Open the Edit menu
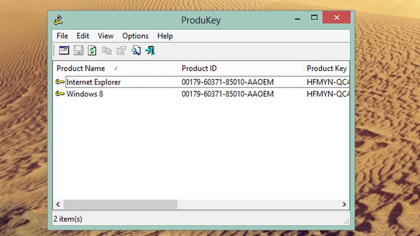Viewport: 420px width, 236px height. point(83,36)
